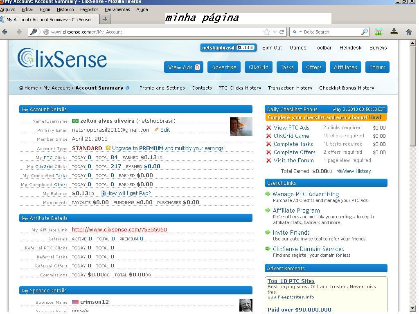The image size is (419, 314).
Task: Open the bookmark dropdown arrow beside the star
Action: (x=275, y=32)
